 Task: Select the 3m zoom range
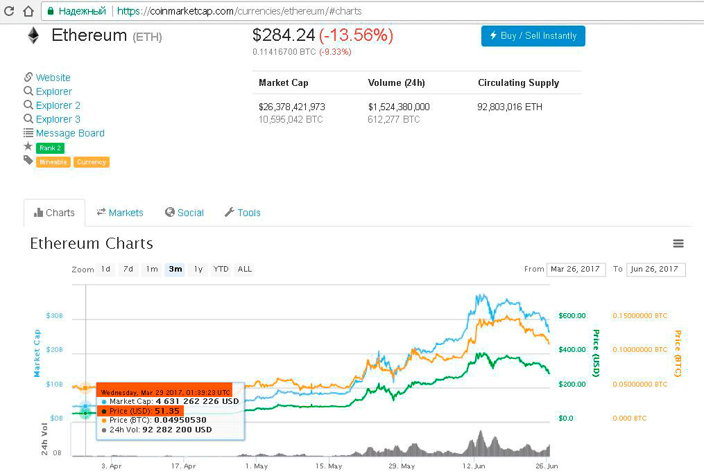tap(175, 270)
